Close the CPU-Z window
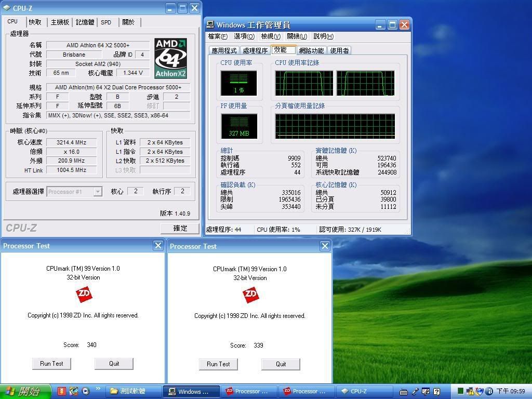The width and height of the screenshot is (532, 399). point(194,8)
